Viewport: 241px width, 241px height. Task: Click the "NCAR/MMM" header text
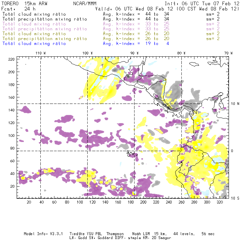point(85,4)
